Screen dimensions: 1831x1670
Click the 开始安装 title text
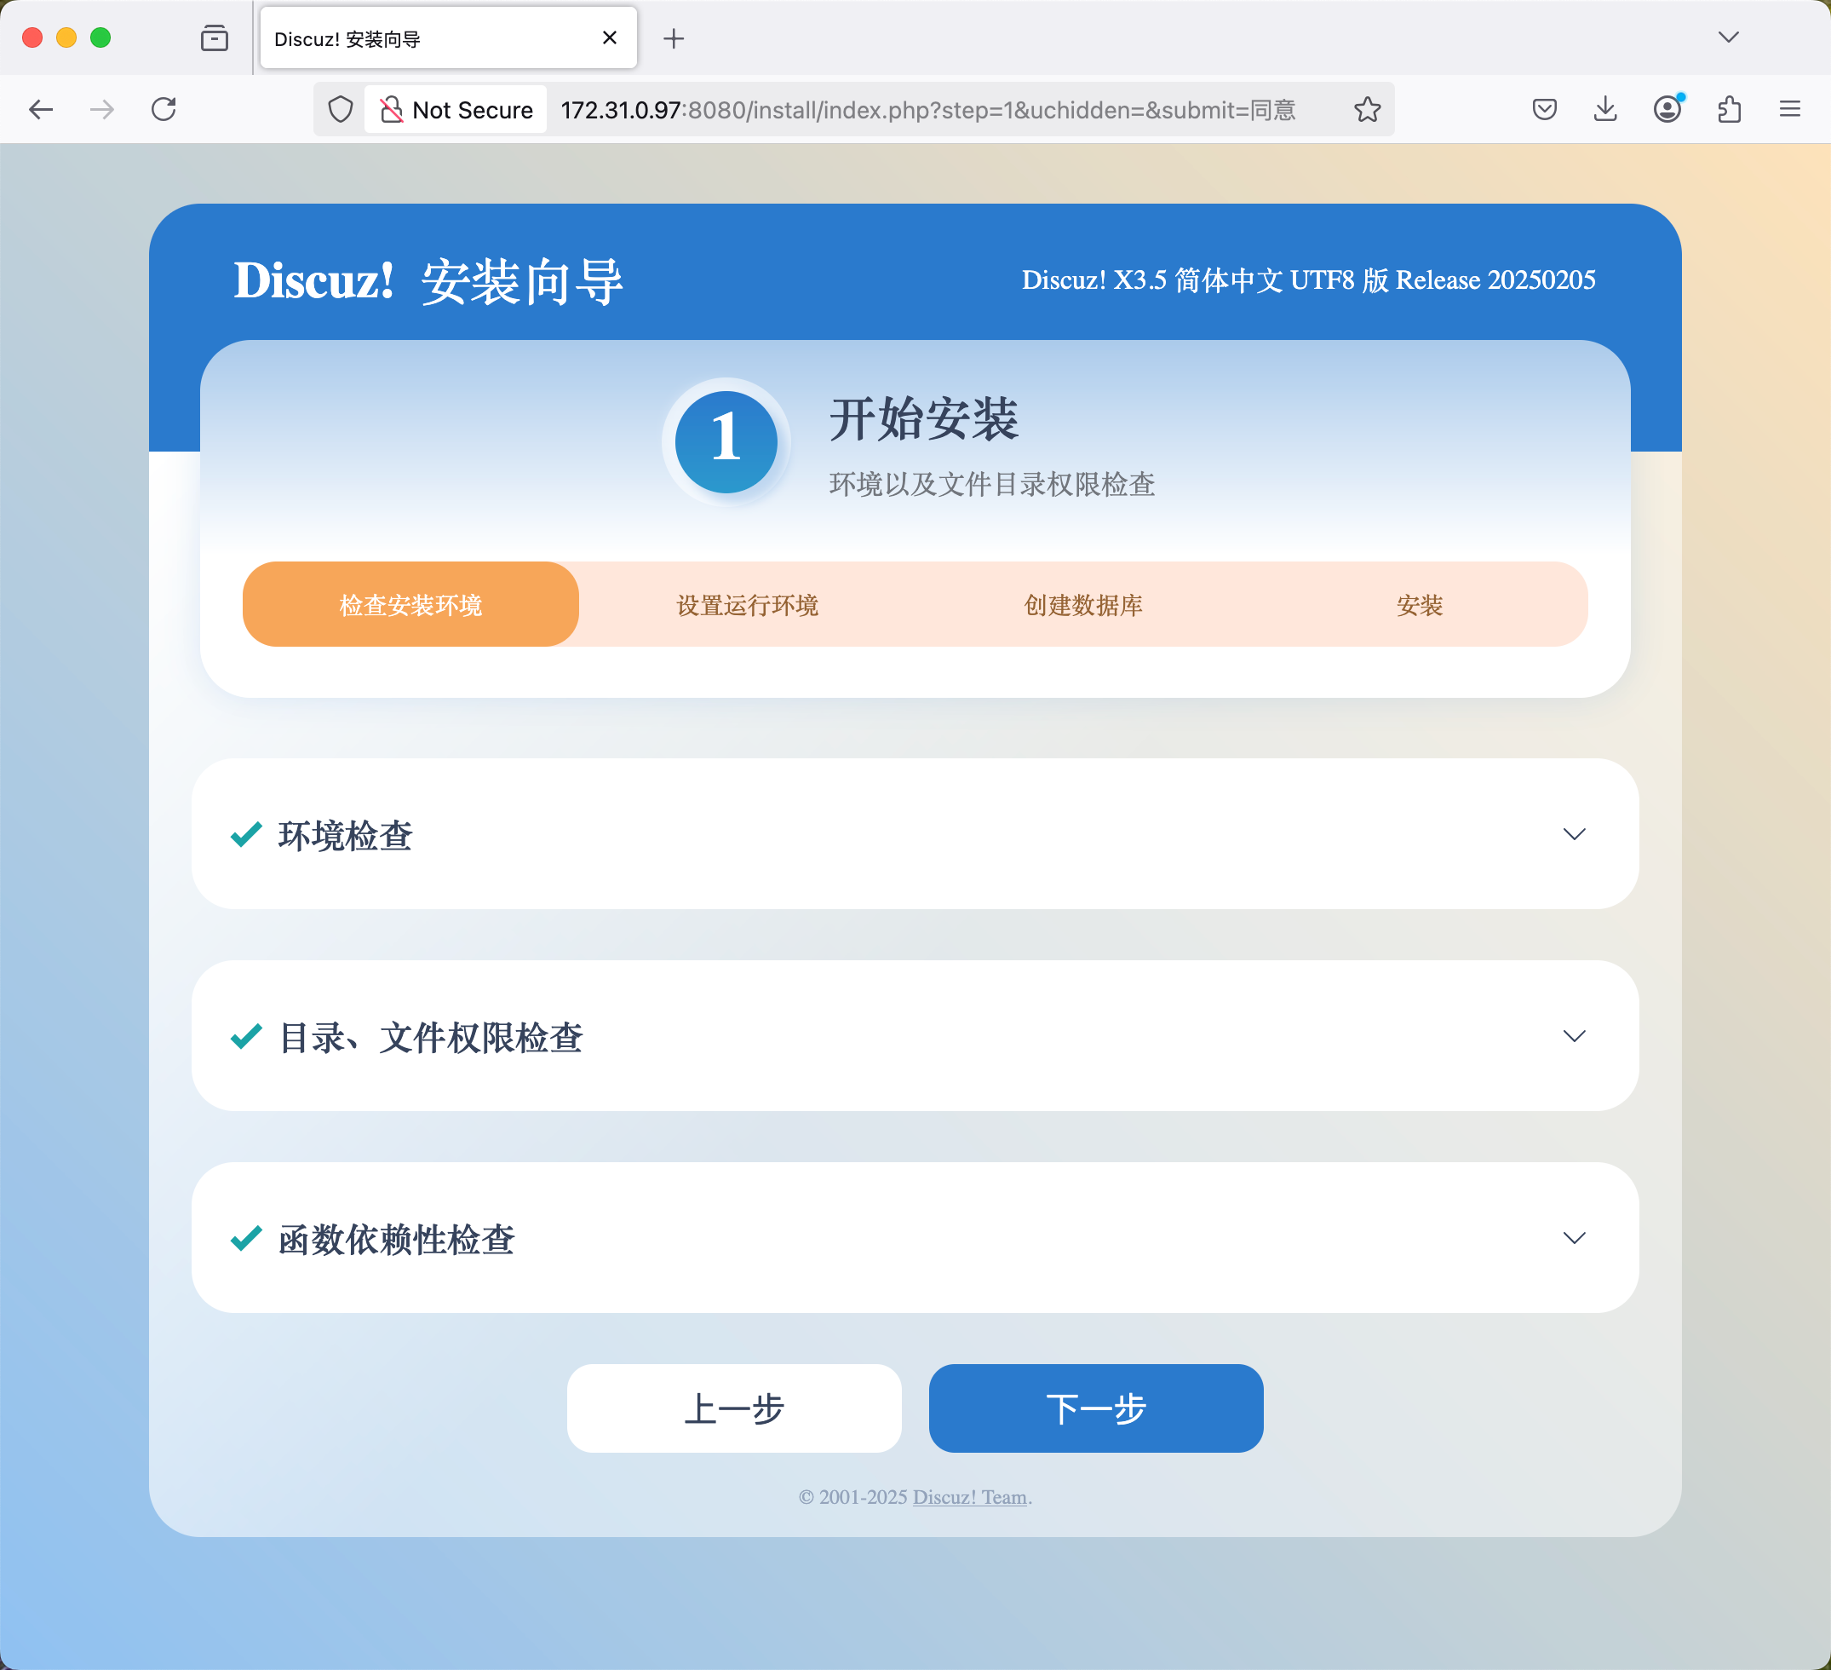tap(924, 419)
